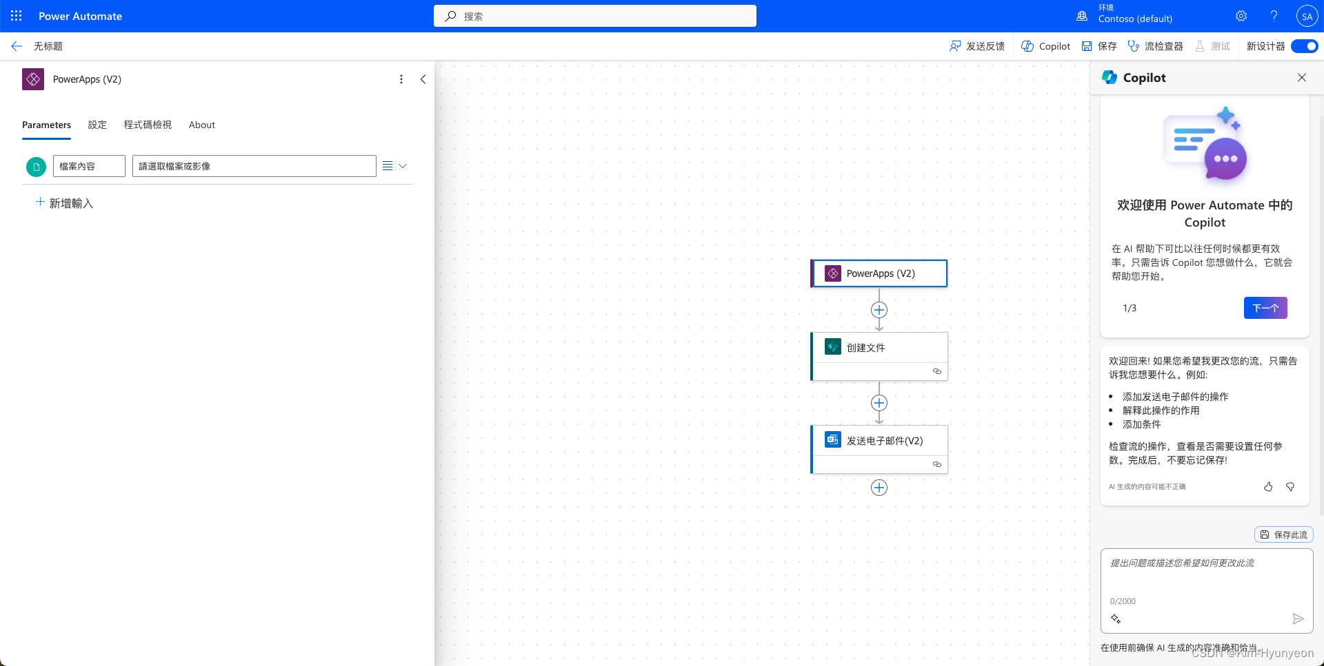
Task: Insert a step below PowerApps (V2) trigger
Action: click(879, 310)
